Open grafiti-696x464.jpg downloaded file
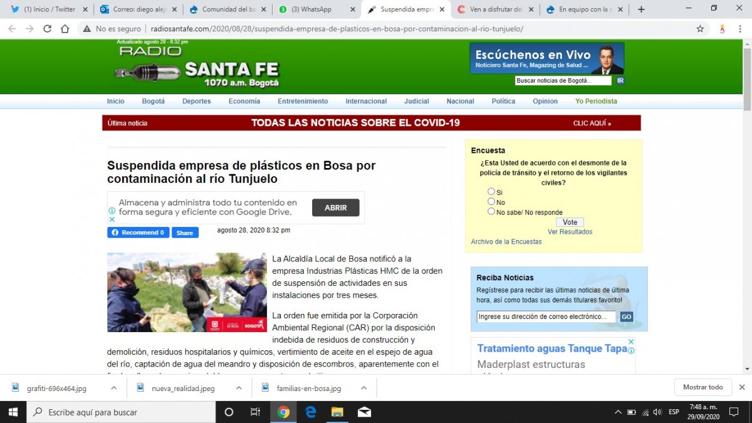The height and width of the screenshot is (423, 752). coord(56,388)
